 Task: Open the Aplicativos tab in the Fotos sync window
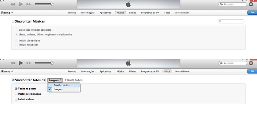106,71
